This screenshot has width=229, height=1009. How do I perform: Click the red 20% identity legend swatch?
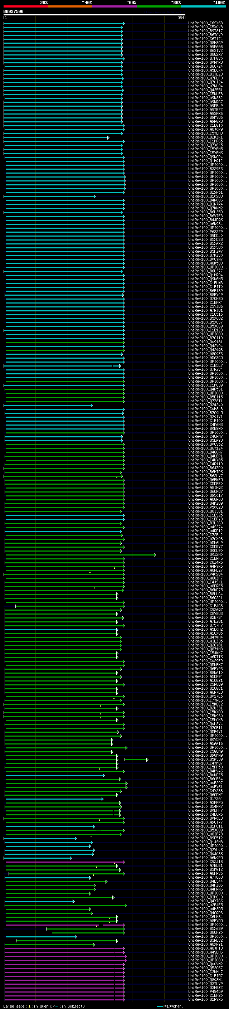pos(25,6)
